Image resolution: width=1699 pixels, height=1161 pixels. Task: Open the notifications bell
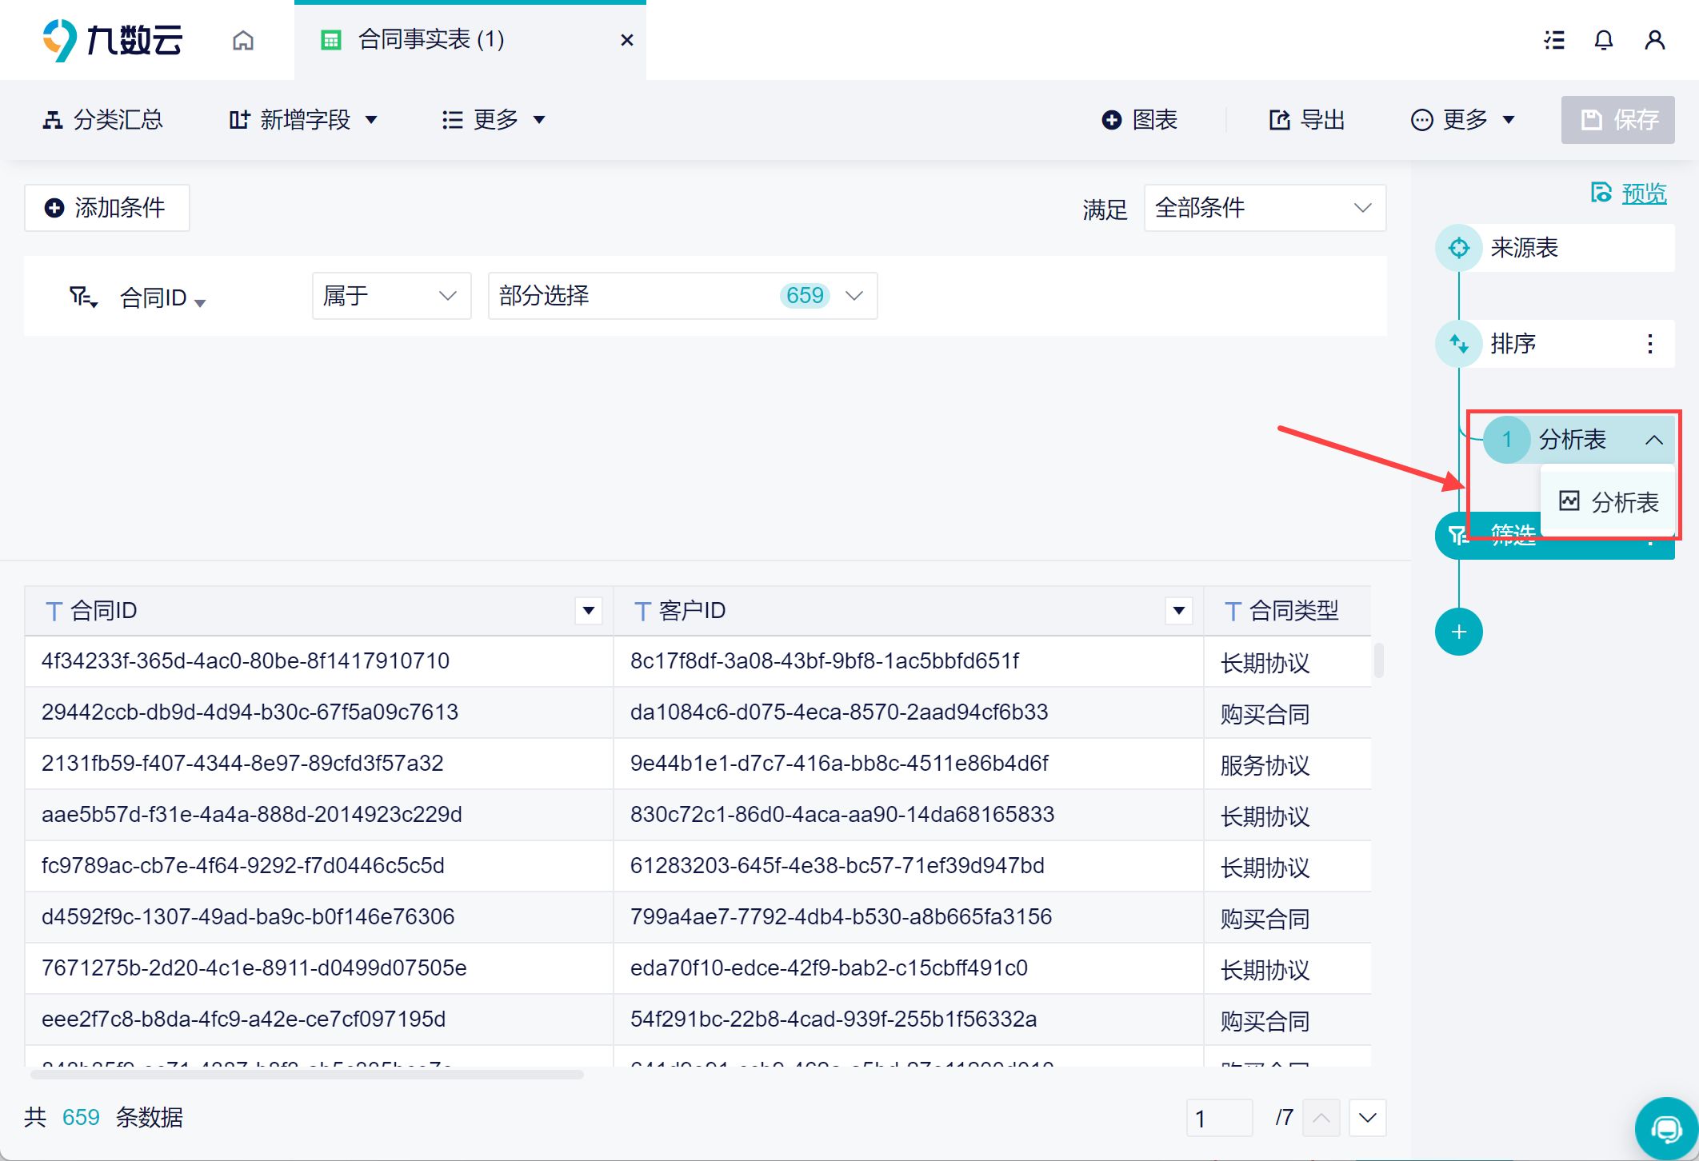point(1603,40)
